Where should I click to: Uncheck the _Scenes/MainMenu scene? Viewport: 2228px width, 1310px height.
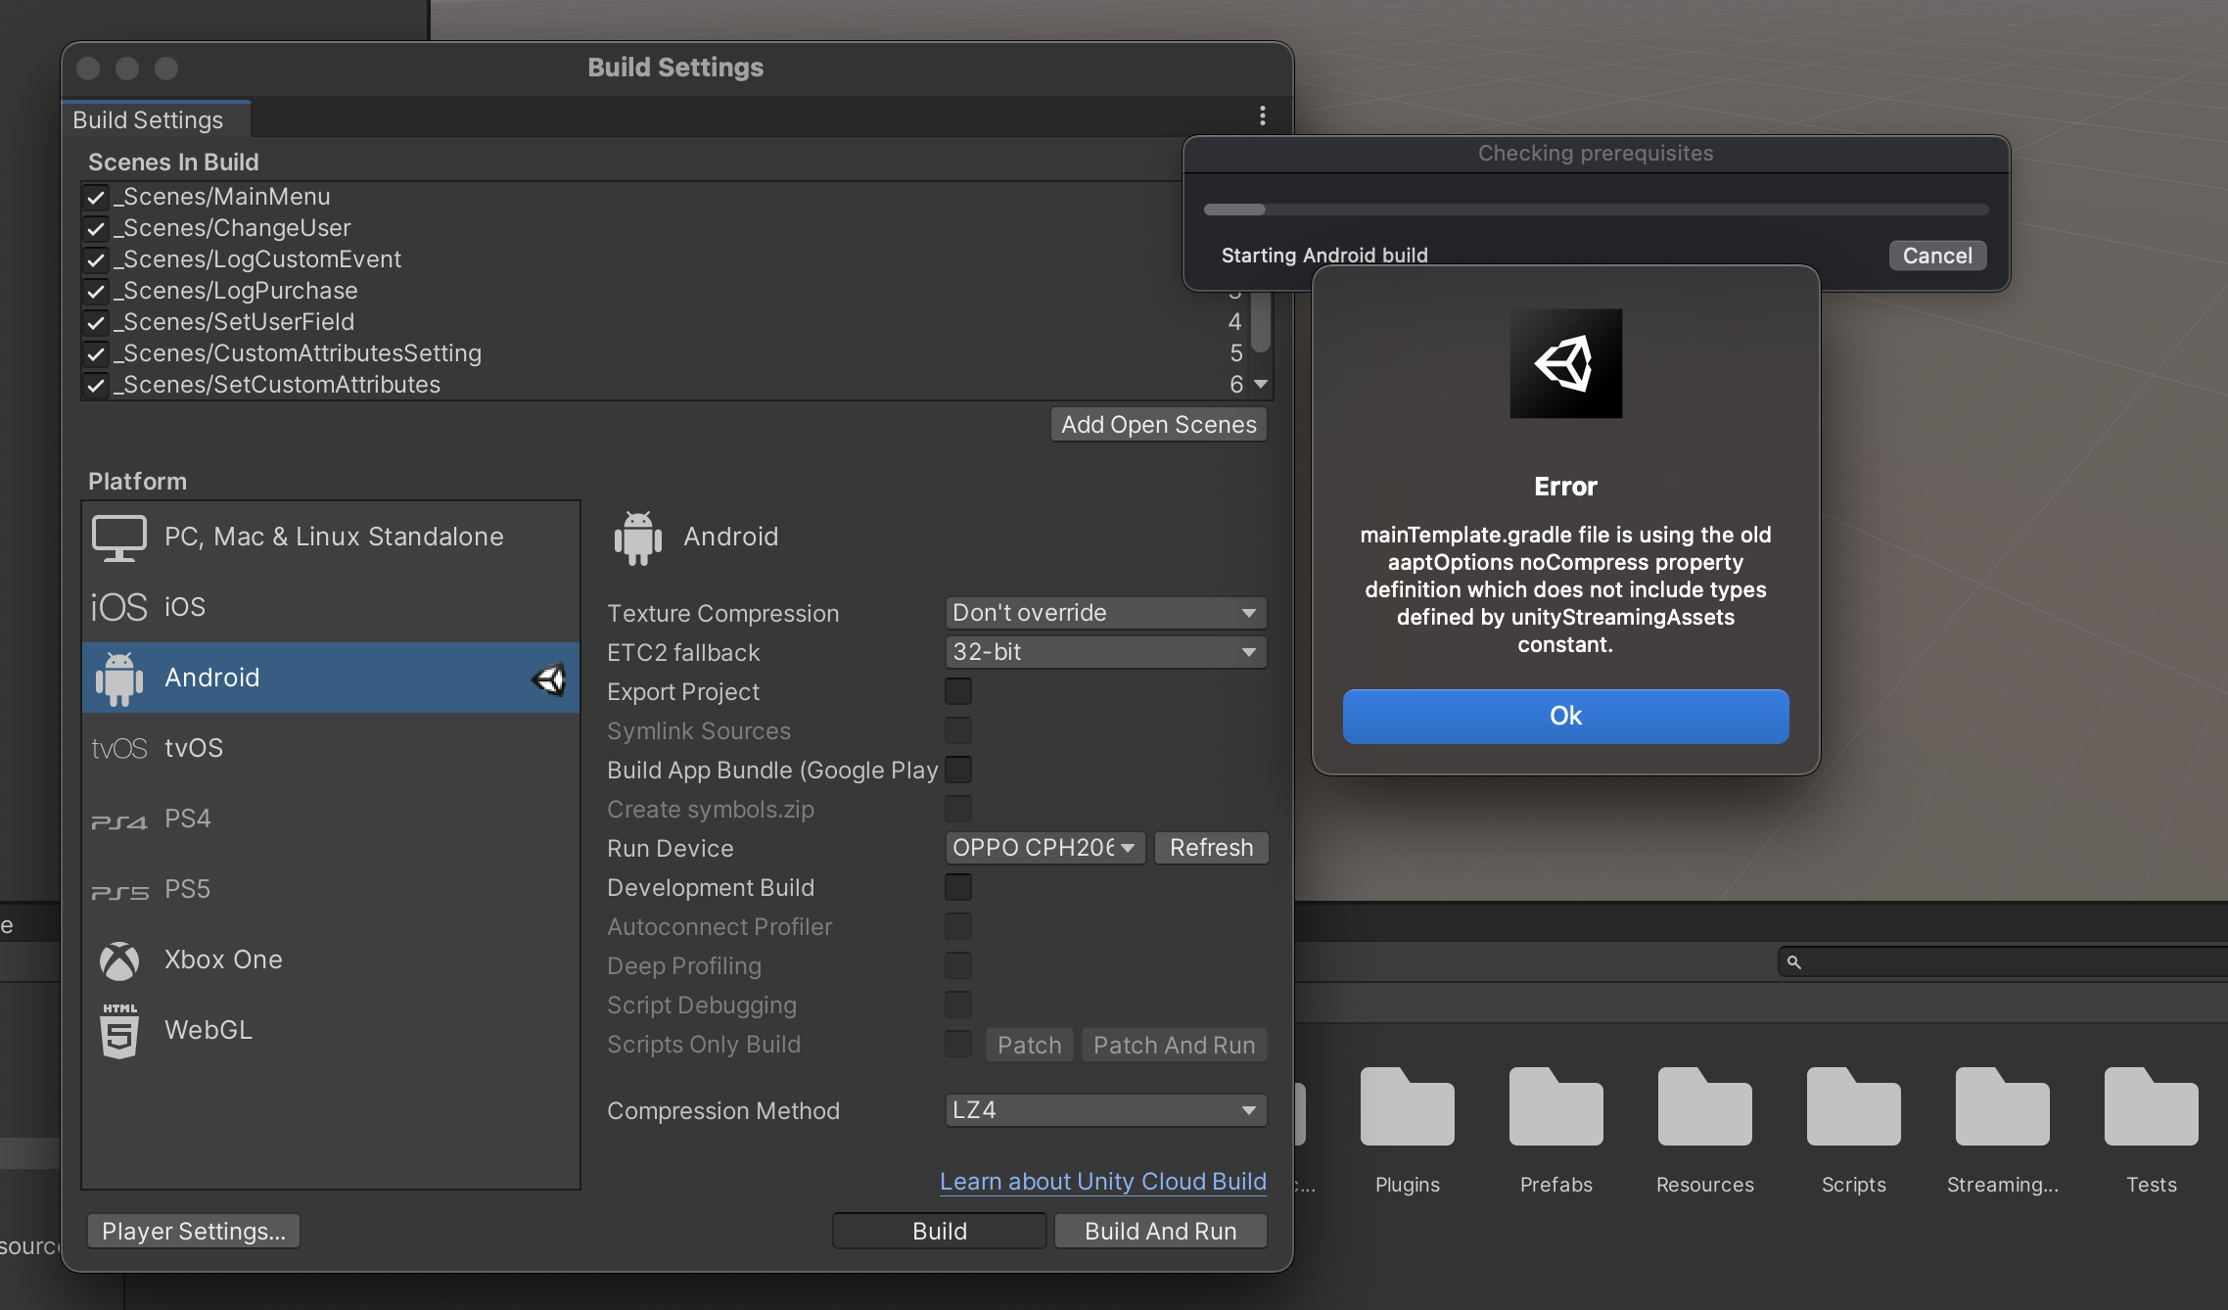(x=95, y=197)
